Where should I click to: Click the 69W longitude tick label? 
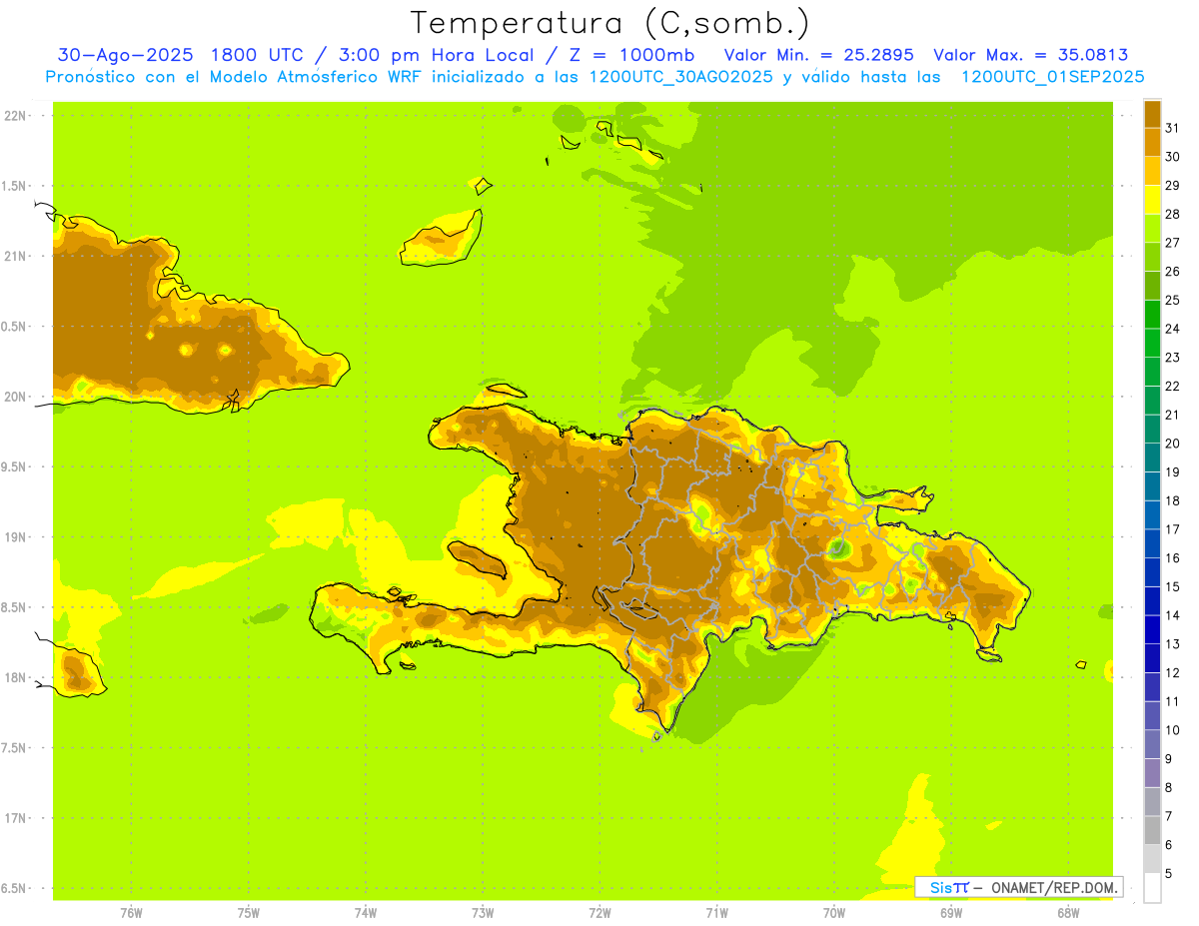[x=951, y=912]
